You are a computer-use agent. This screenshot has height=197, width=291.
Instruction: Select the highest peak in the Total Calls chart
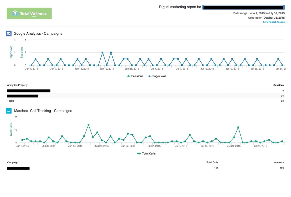(x=88, y=125)
